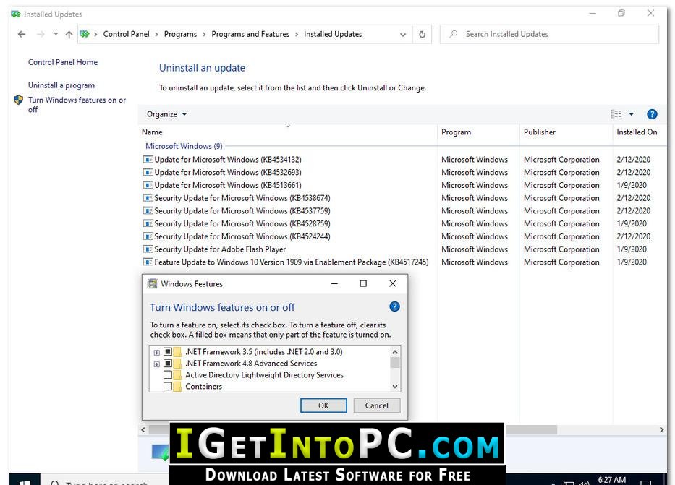Select update KB4513661 icon
This screenshot has height=485, width=675.
(148, 185)
